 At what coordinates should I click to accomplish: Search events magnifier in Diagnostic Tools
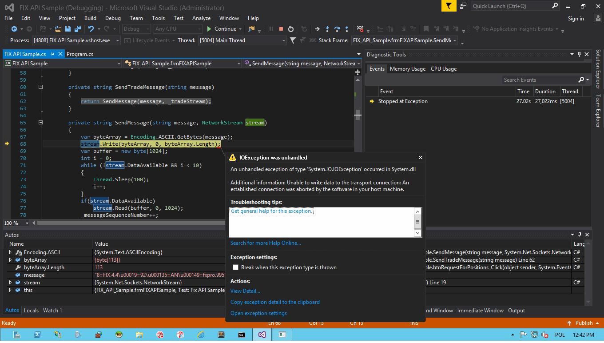coord(581,80)
